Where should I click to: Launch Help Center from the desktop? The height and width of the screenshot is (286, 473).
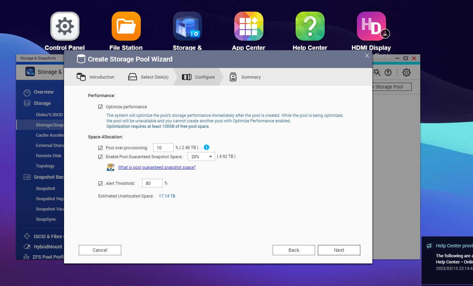click(x=310, y=27)
